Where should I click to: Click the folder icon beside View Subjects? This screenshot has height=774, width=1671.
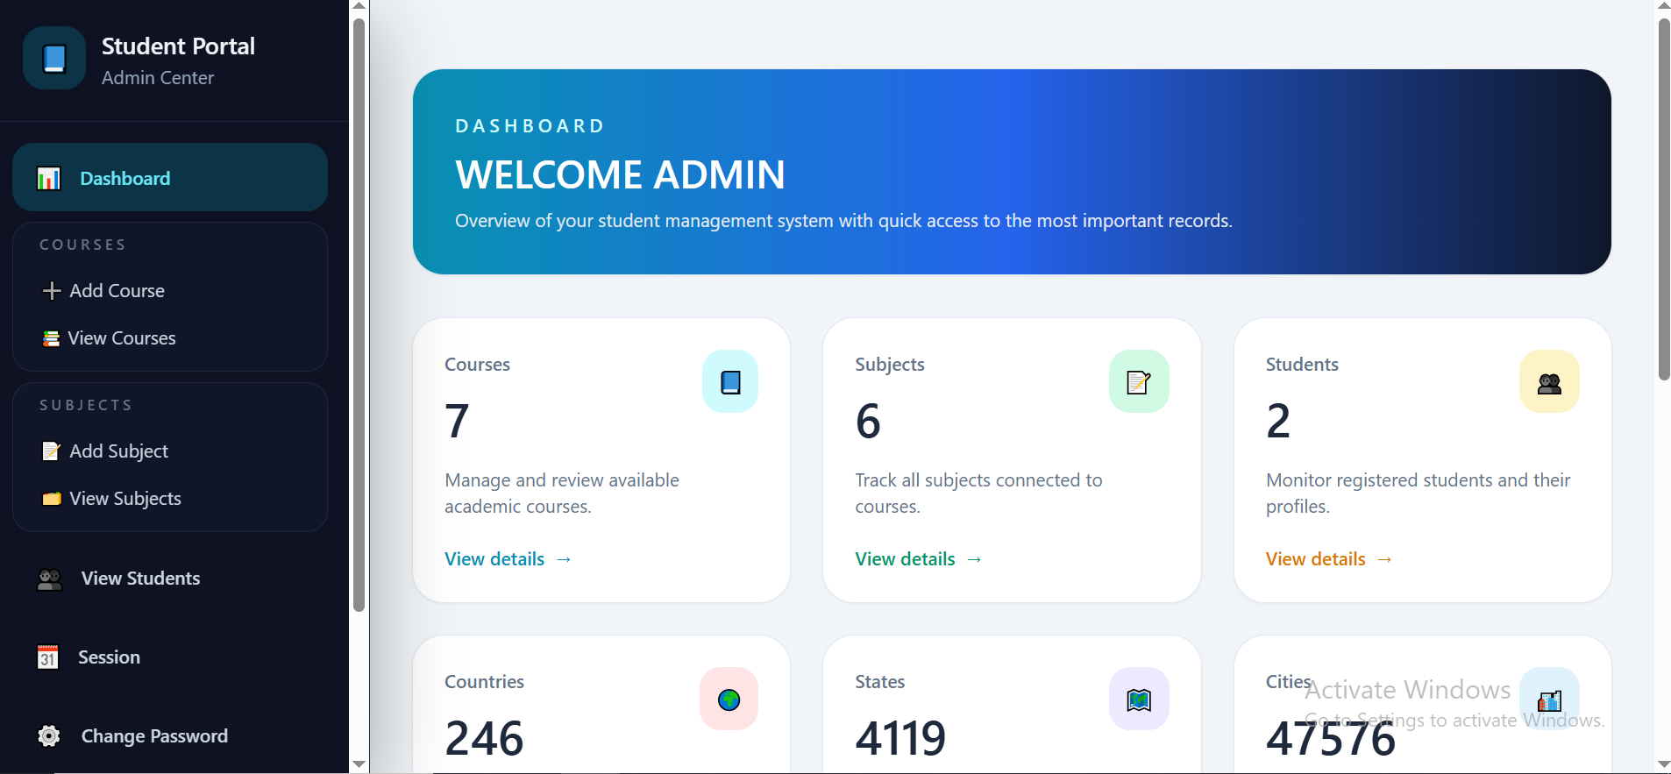click(52, 499)
